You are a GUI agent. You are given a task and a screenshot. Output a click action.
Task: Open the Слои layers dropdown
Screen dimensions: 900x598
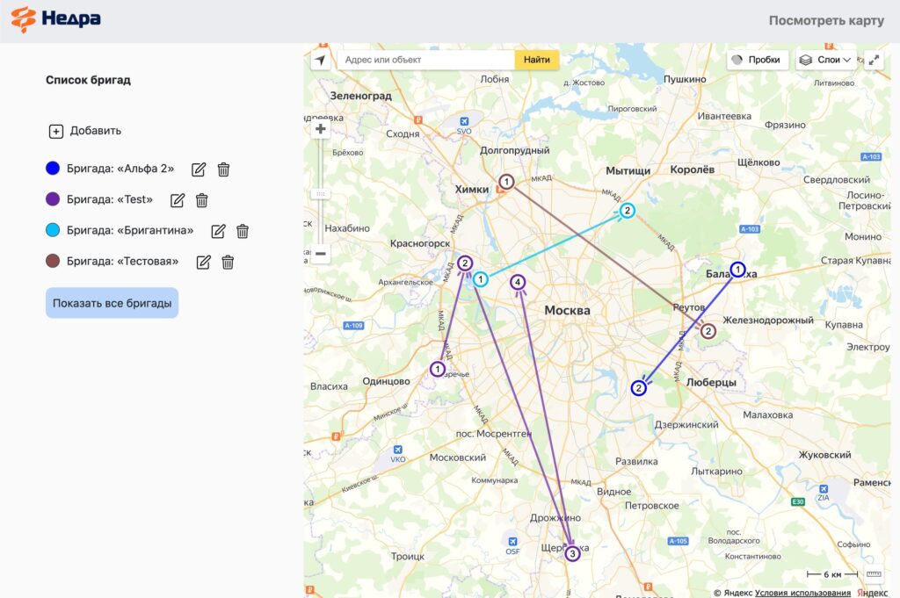[825, 60]
